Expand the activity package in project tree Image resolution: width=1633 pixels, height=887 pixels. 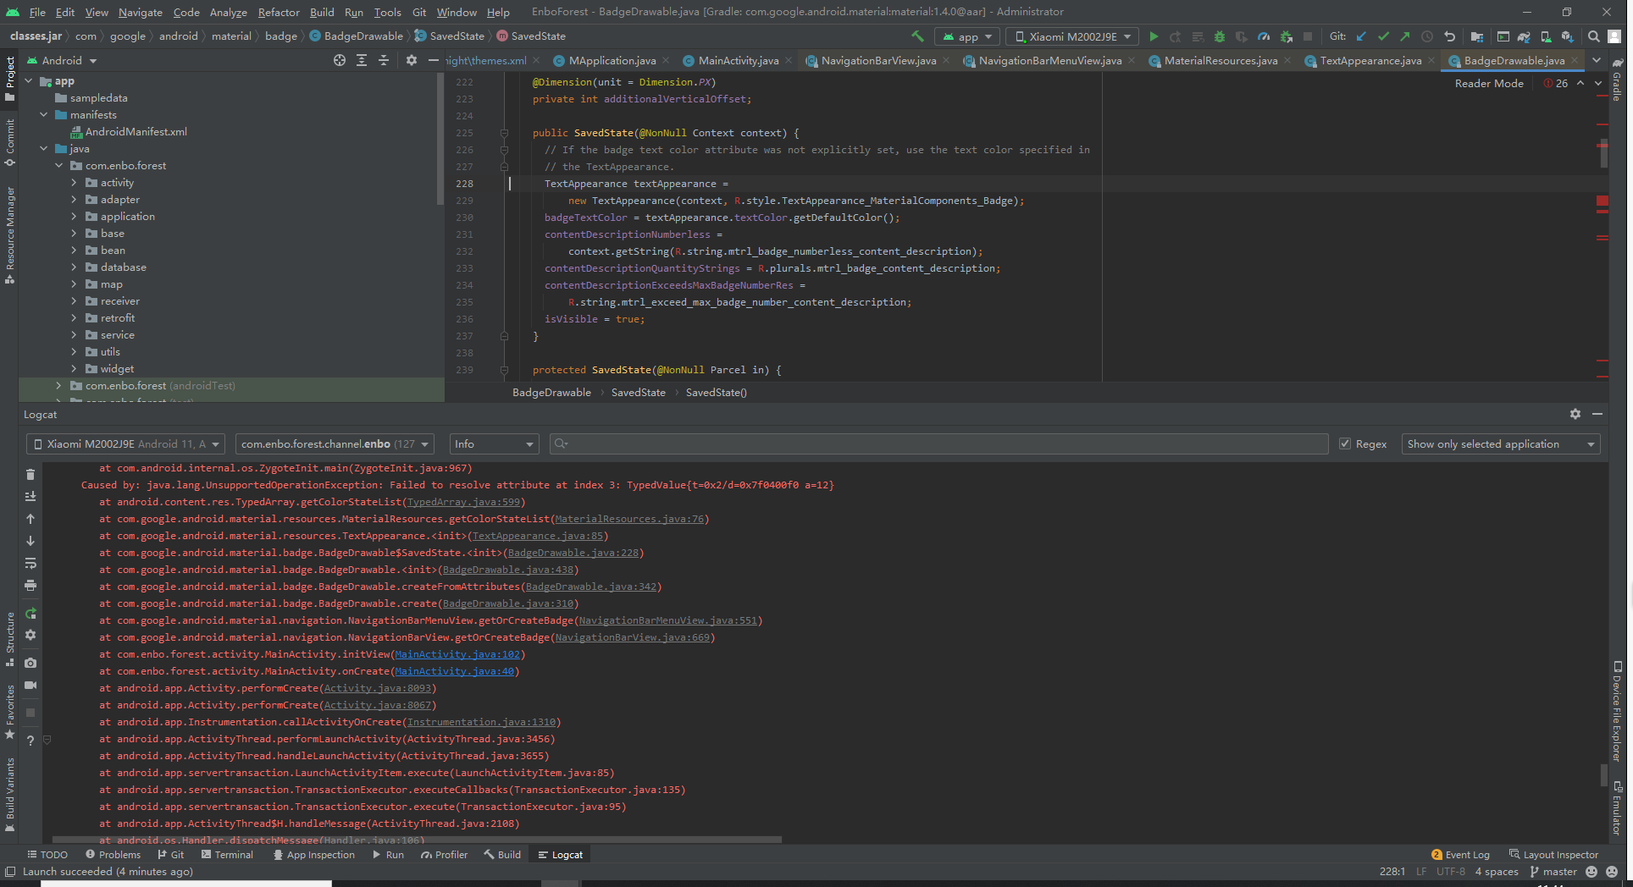coord(74,182)
